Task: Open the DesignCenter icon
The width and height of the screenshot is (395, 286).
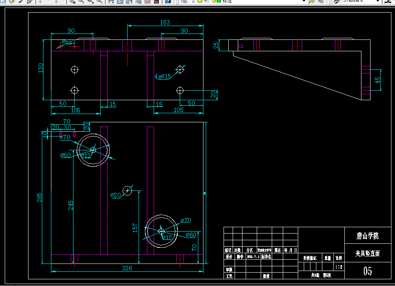Action: pos(120,1)
